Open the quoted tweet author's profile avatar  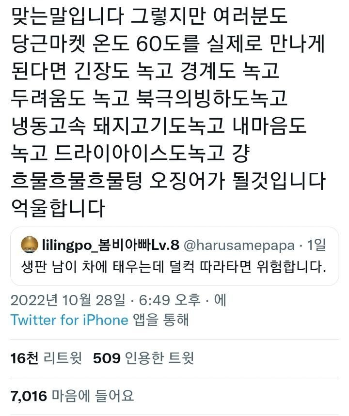pos(30,245)
